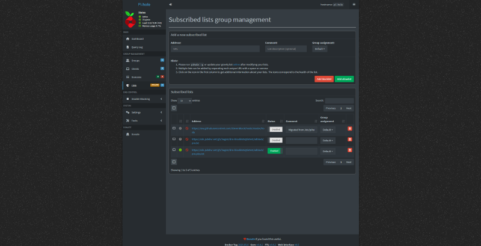Click page 1 in bottom pagination

click(x=341, y=162)
